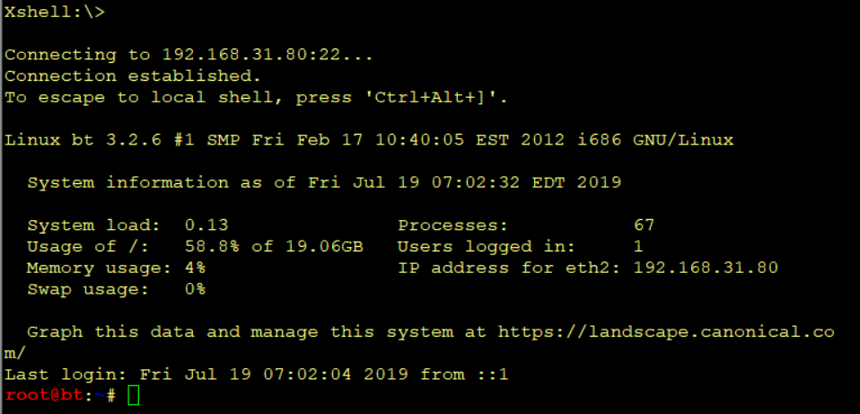Click the System load value 0.13
The height and width of the screenshot is (414, 860).
pyautogui.click(x=206, y=225)
